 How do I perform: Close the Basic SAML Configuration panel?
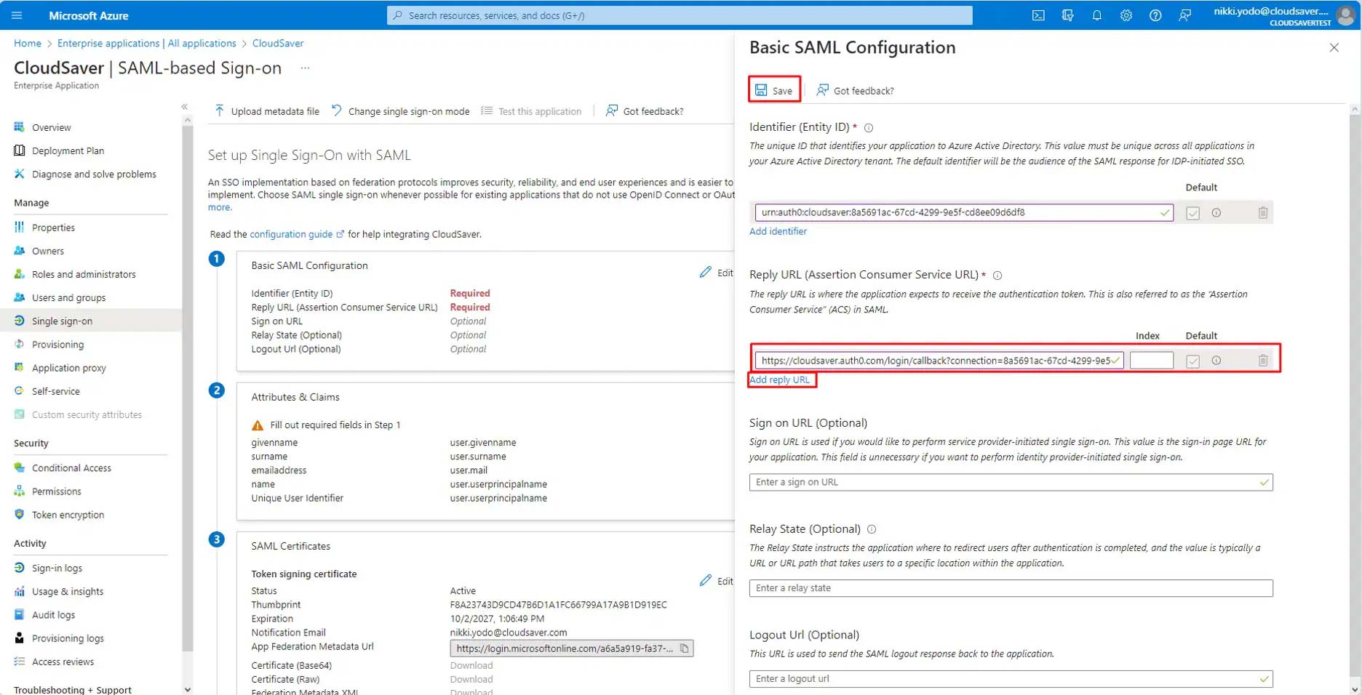tap(1334, 48)
